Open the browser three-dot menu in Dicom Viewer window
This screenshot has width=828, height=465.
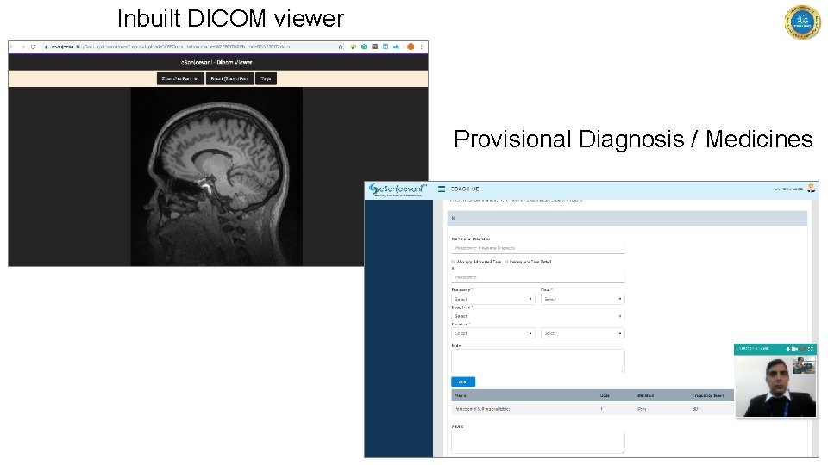pos(421,46)
